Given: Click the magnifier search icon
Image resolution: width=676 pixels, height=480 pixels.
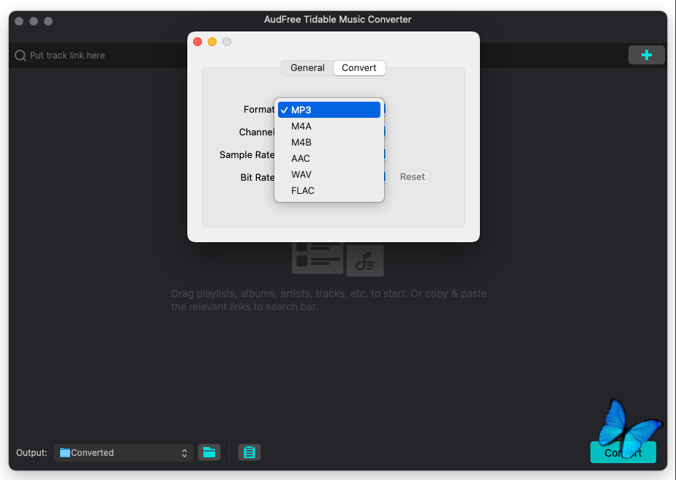Looking at the screenshot, I should pyautogui.click(x=20, y=56).
